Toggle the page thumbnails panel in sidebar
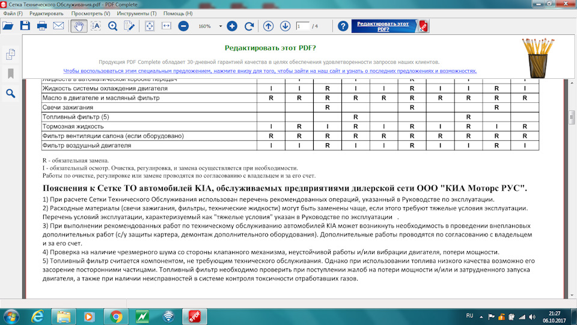Image resolution: width=577 pixels, height=325 pixels. tap(10, 55)
